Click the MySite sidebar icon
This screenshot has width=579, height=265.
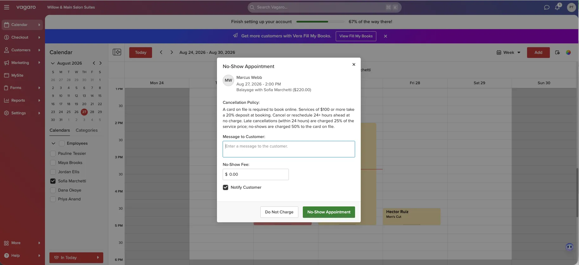coord(6,75)
